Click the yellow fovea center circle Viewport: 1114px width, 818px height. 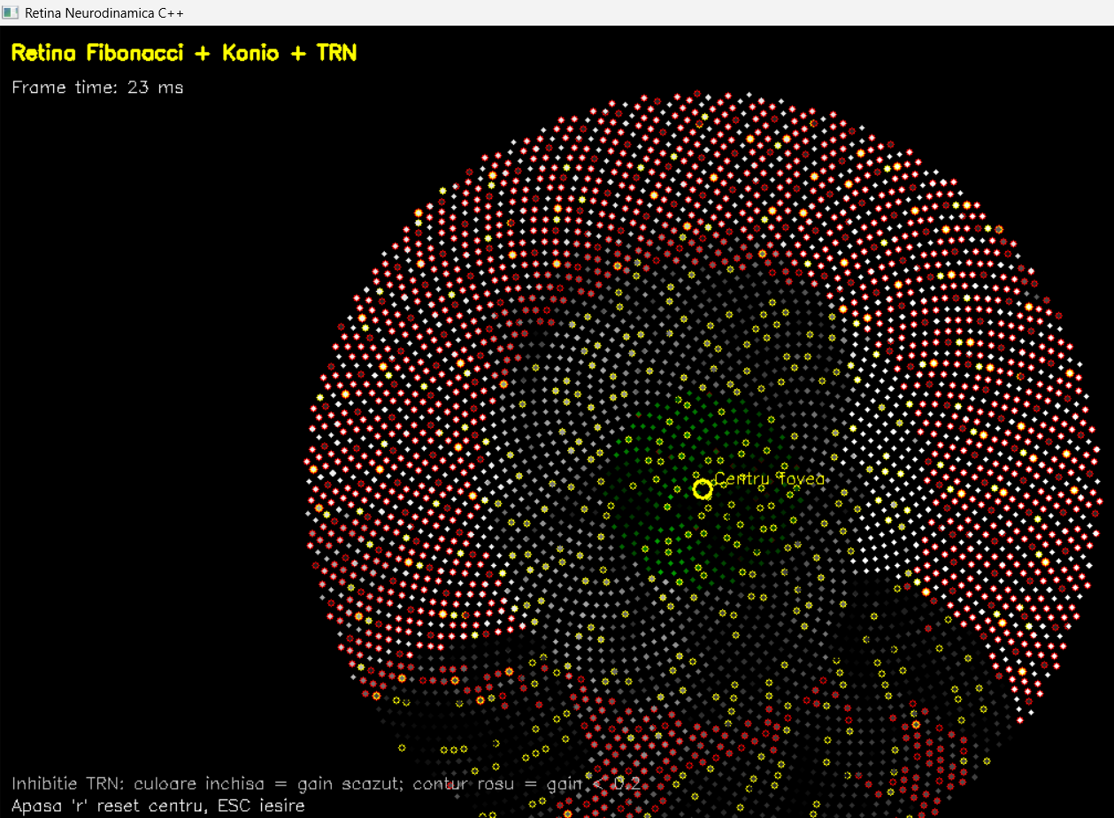[703, 489]
